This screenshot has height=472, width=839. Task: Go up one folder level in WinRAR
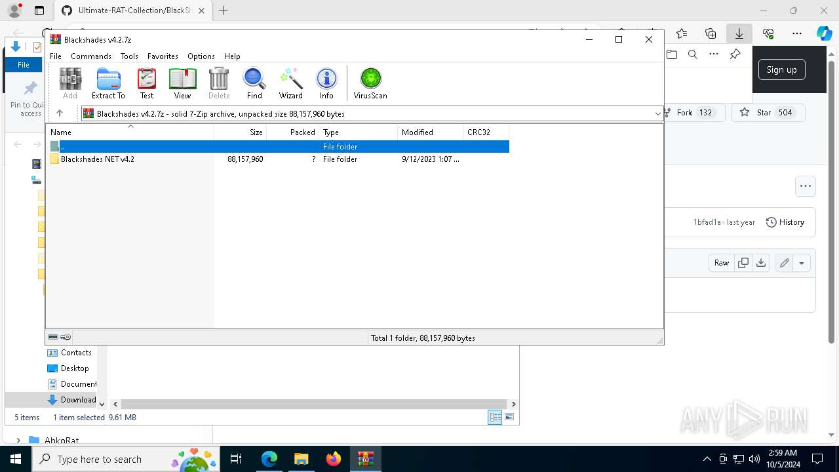[x=60, y=113]
